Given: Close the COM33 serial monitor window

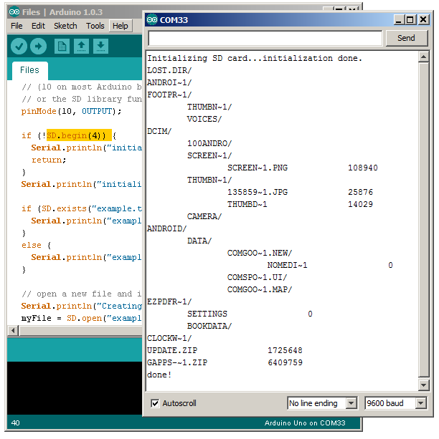Looking at the screenshot, I should coord(423,19).
